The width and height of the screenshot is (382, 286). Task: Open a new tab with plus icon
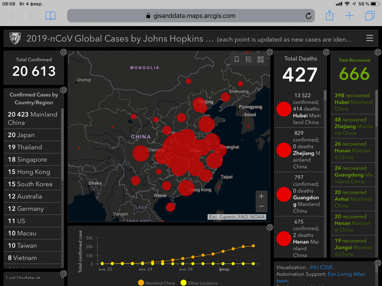point(350,16)
